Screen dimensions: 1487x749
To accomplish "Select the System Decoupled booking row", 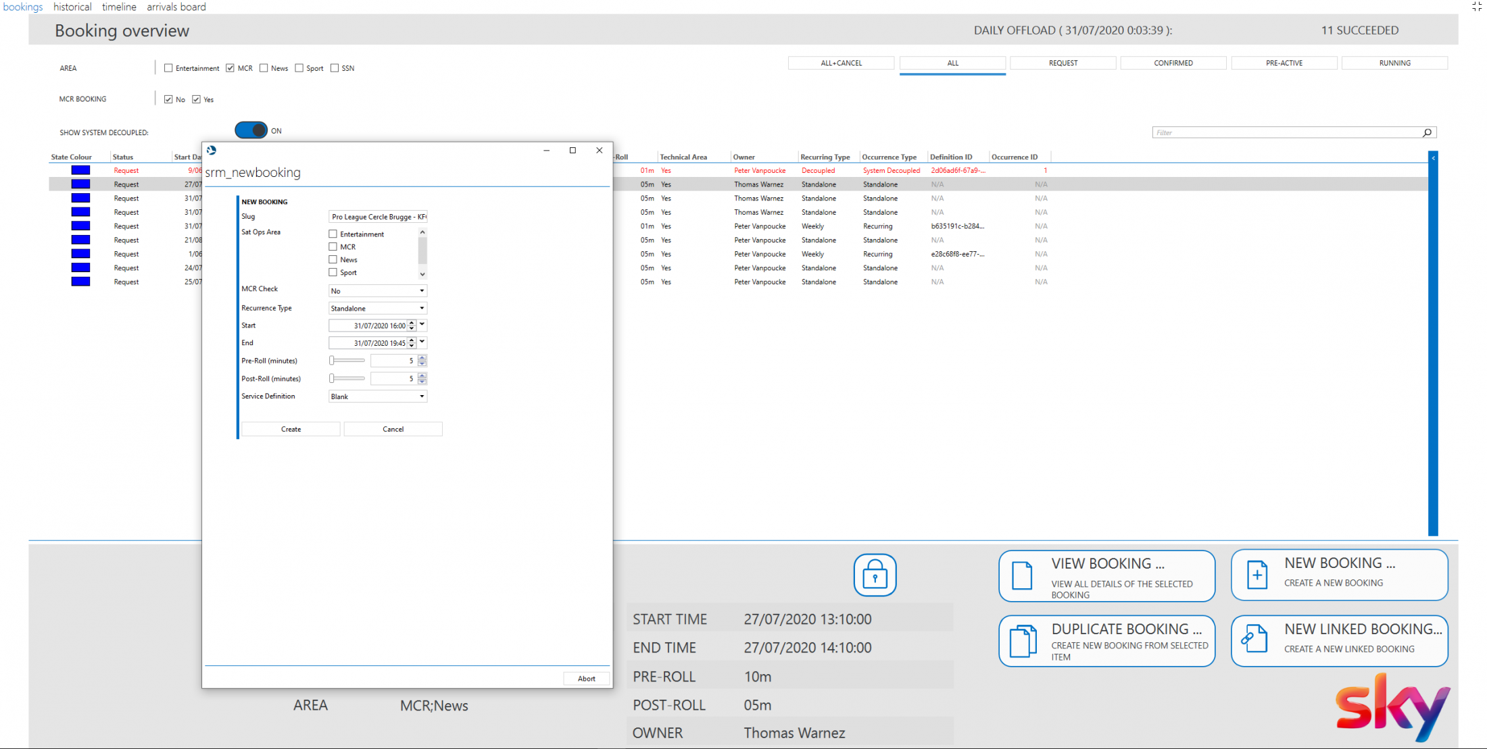I will click(x=738, y=170).
